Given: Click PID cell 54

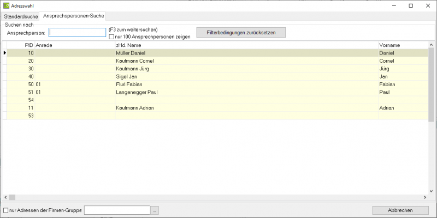Looking at the screenshot, I should click(x=21, y=100).
